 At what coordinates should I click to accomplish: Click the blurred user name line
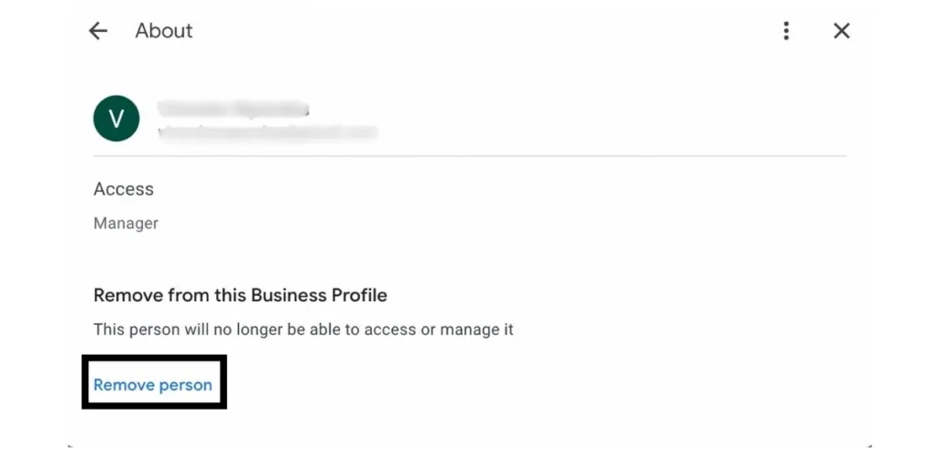233,108
